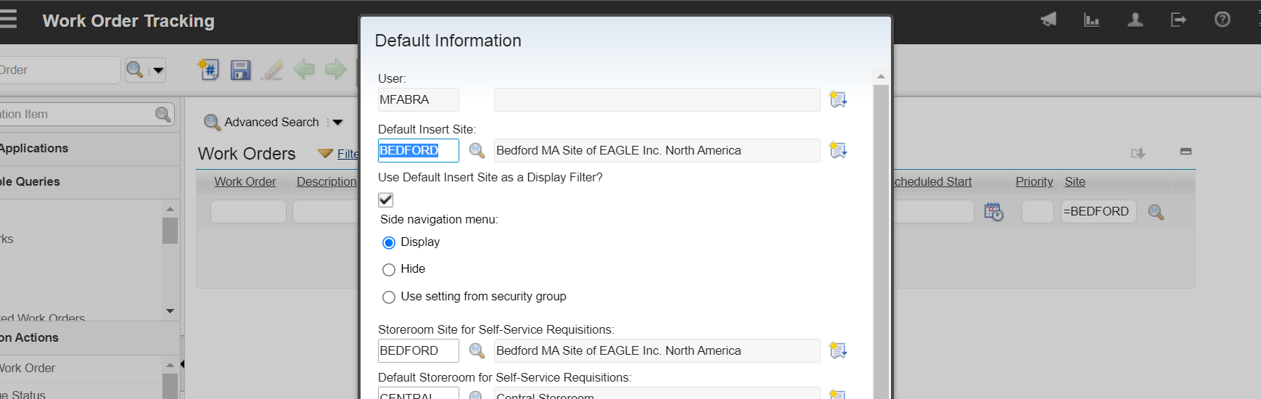
Task: Click the Sign Out icon in header
Action: [1178, 20]
